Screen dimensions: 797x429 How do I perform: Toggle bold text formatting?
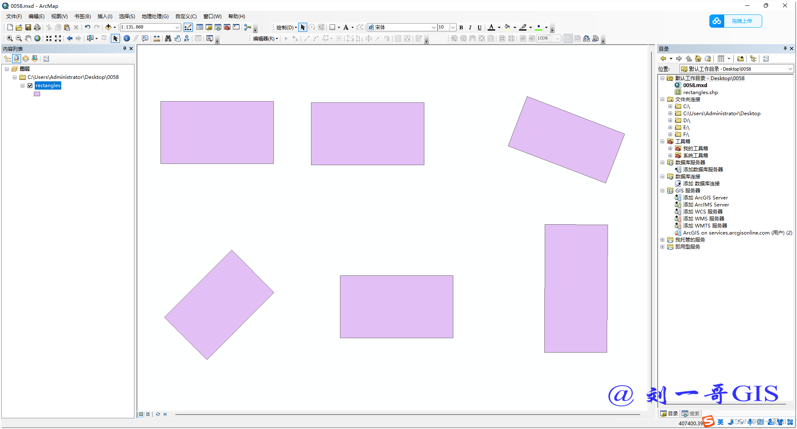click(x=461, y=28)
